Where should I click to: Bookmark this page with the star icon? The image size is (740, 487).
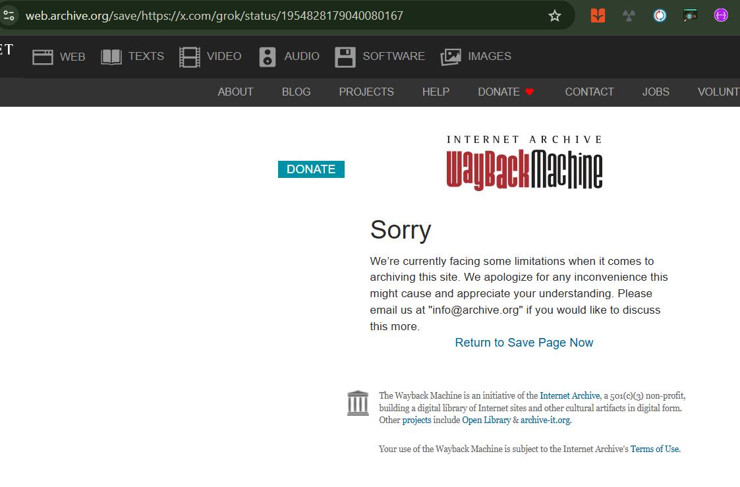pyautogui.click(x=555, y=16)
